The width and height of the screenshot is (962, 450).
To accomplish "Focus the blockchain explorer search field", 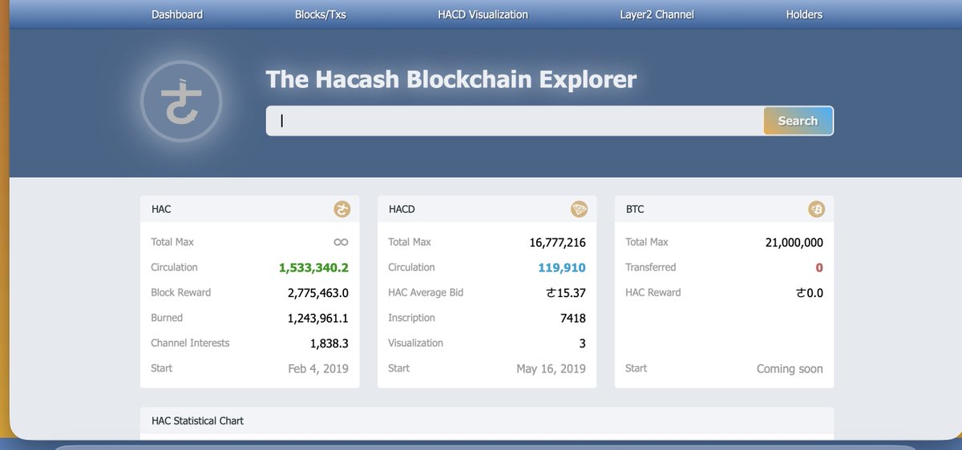I will tap(515, 121).
